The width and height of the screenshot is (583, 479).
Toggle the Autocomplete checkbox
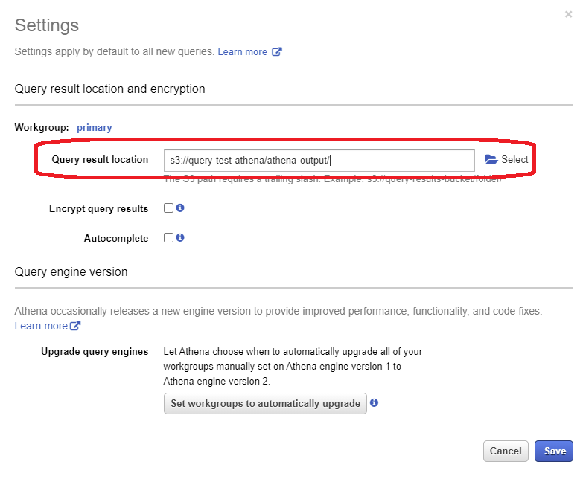[x=168, y=238]
